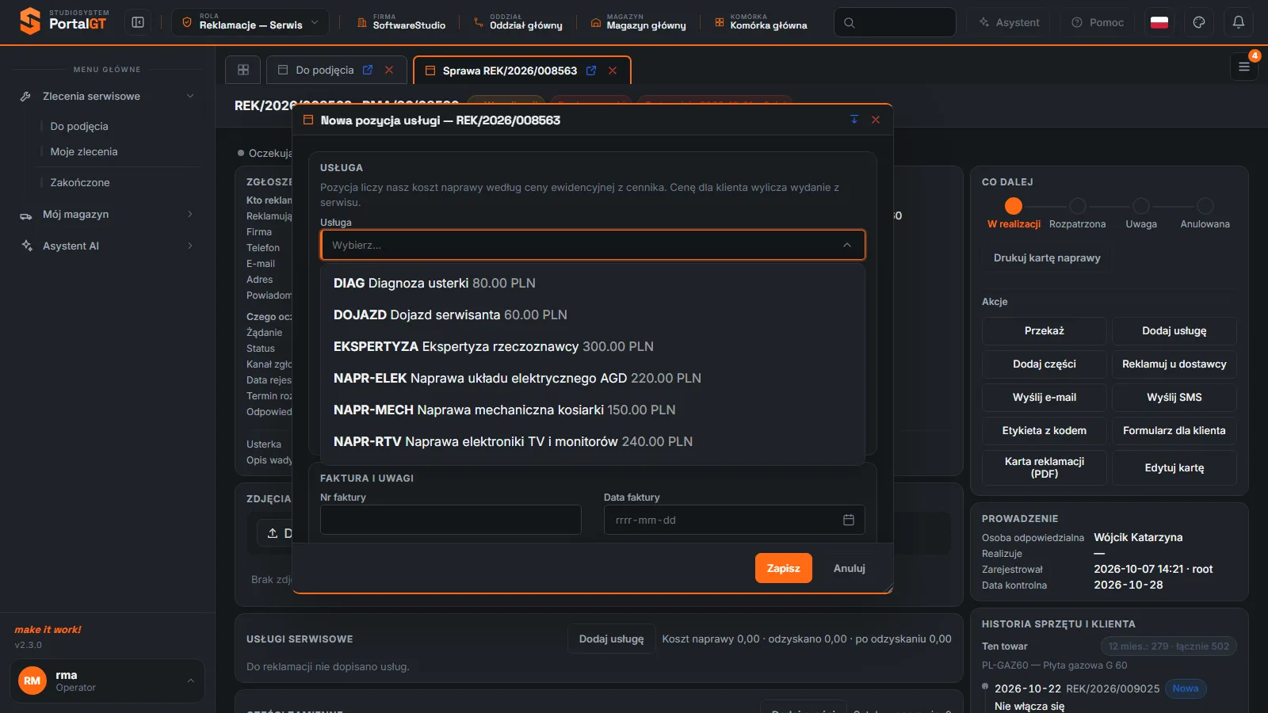
Task: Click inside the Nr faktury field
Action: [x=451, y=520]
